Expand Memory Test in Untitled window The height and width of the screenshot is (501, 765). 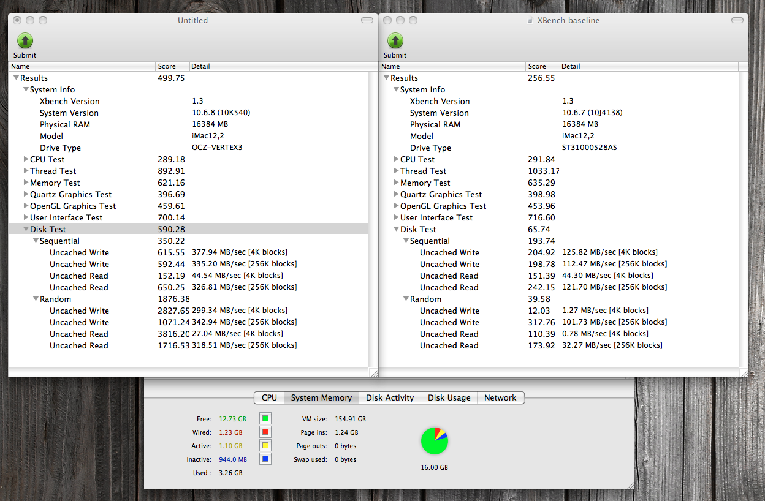tap(26, 183)
